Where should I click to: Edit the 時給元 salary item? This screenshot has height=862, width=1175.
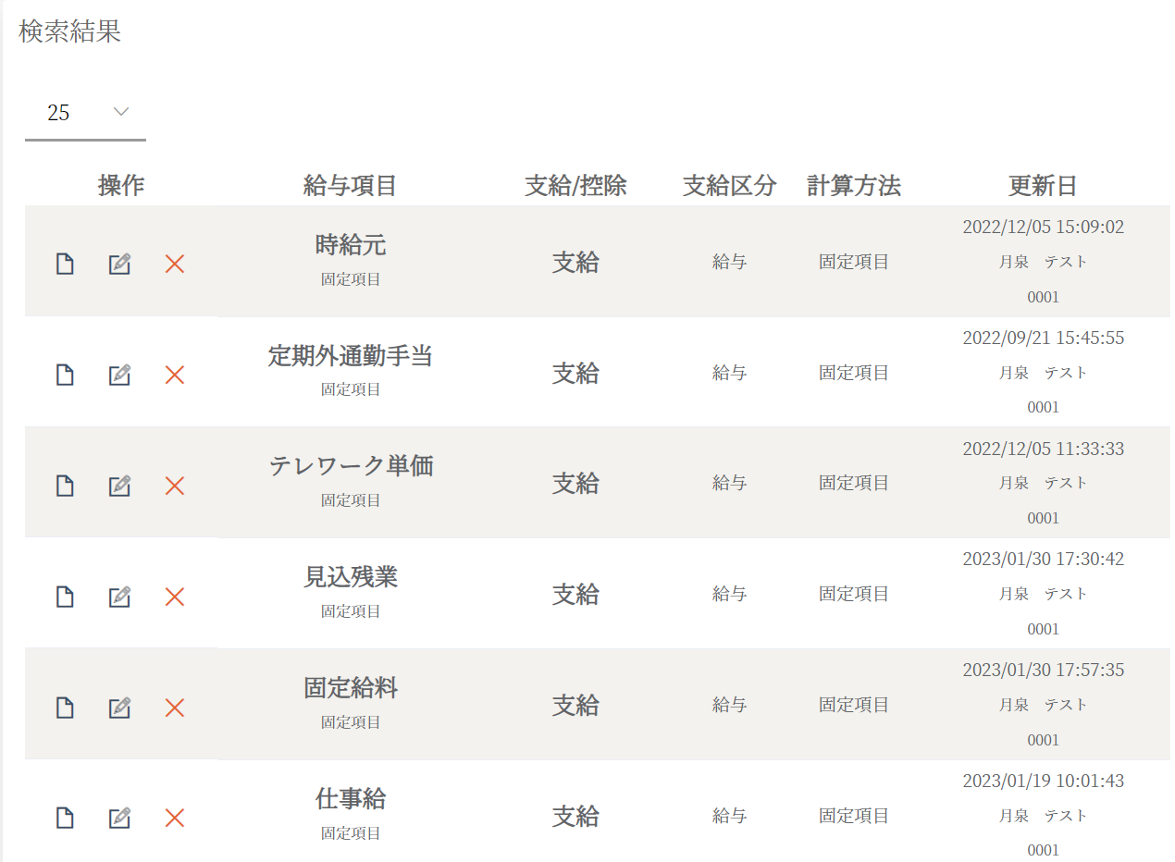(x=119, y=264)
